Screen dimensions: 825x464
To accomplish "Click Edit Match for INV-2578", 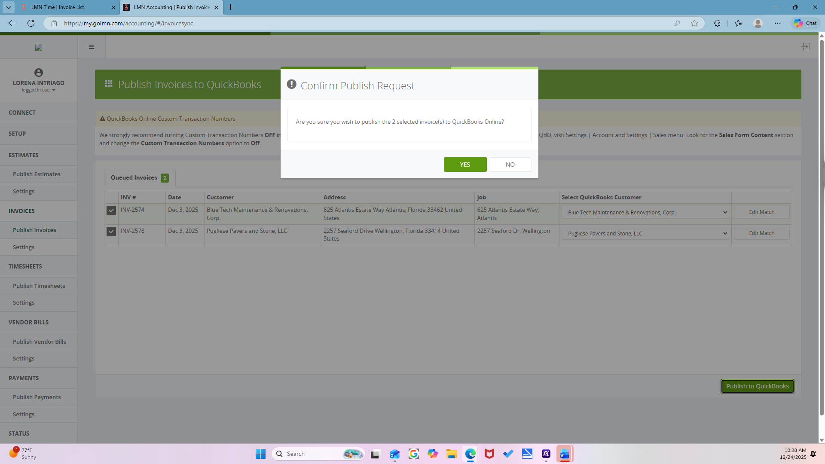I will 761,233.
